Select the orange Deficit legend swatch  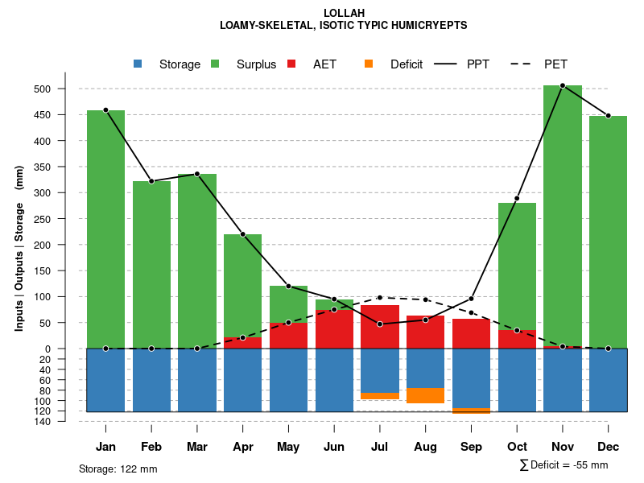pyautogui.click(x=369, y=64)
